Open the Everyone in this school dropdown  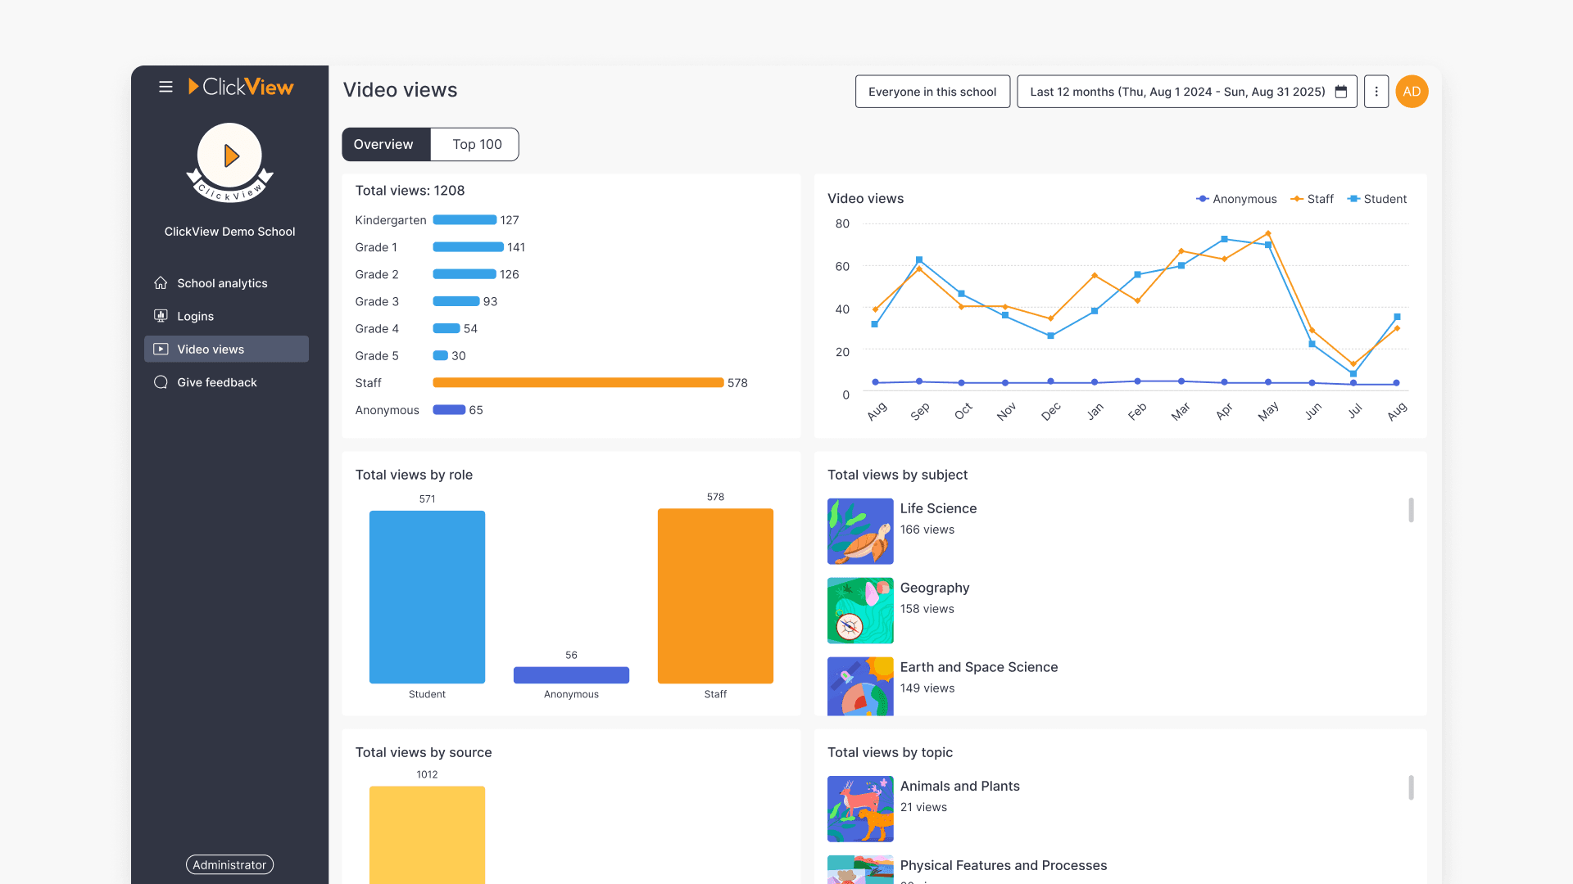click(x=932, y=92)
